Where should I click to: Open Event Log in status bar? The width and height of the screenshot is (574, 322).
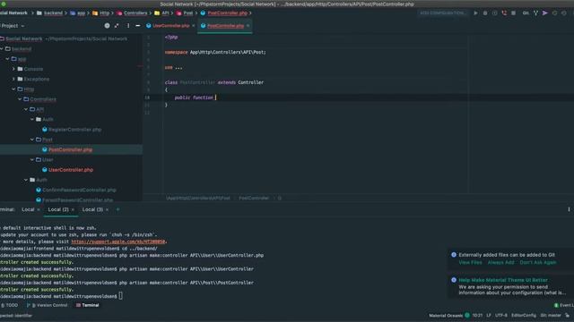coord(564,305)
